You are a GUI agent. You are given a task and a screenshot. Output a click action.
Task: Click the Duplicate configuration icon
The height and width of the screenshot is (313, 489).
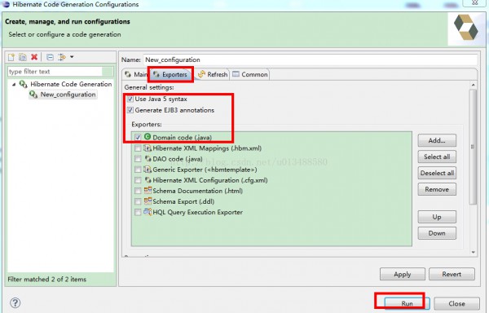pos(23,57)
